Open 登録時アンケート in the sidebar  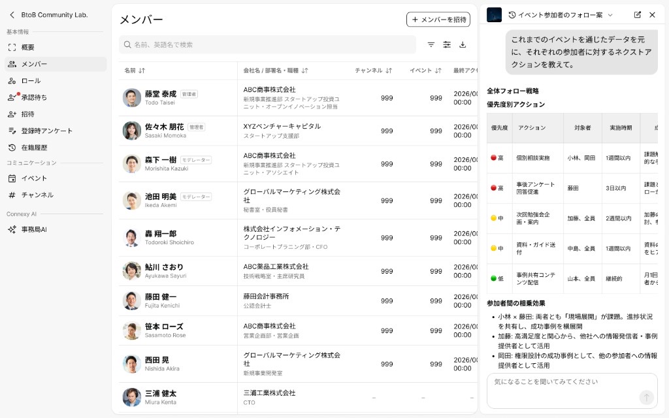pos(56,131)
